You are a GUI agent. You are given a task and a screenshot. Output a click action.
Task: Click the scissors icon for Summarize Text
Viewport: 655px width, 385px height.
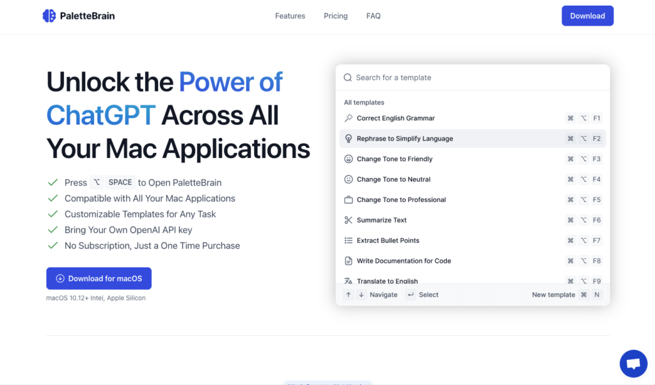(x=349, y=220)
